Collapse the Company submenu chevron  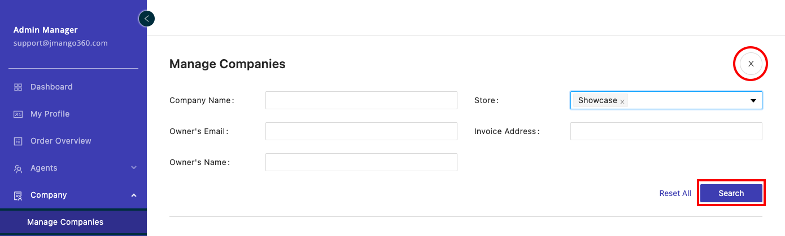point(134,195)
